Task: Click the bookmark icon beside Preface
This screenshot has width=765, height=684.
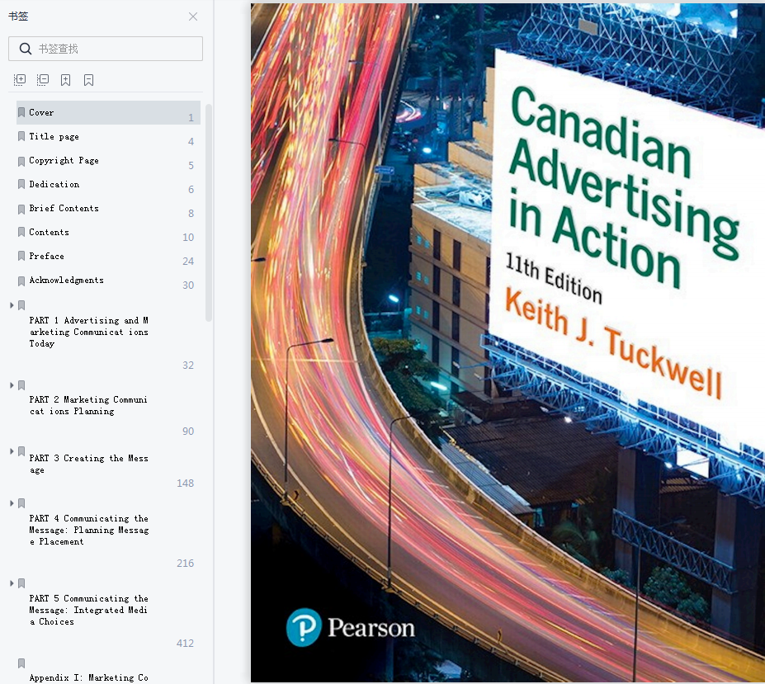Action: point(21,256)
